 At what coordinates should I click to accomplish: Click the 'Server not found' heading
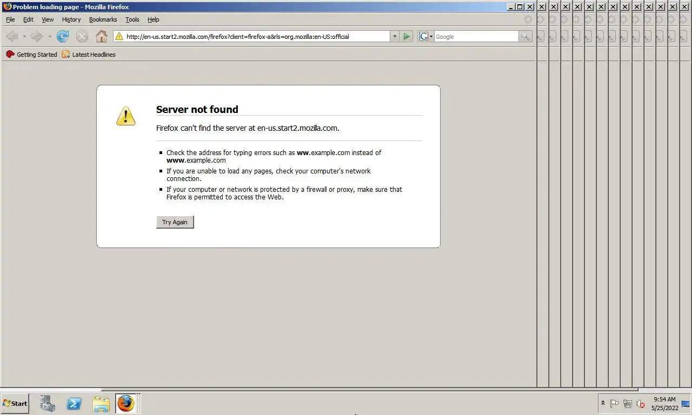pyautogui.click(x=197, y=109)
